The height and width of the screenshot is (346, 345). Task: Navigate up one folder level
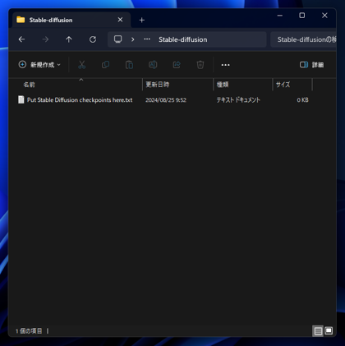click(69, 39)
